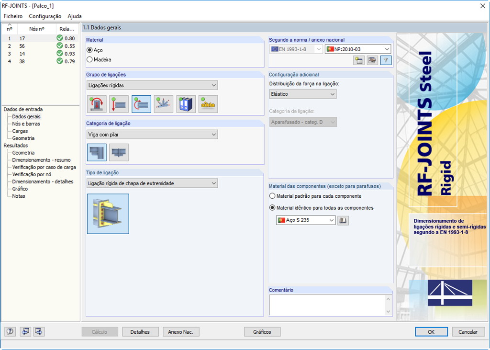Select the sikla joint group icon
This screenshot has height=350, width=490.
208,104
